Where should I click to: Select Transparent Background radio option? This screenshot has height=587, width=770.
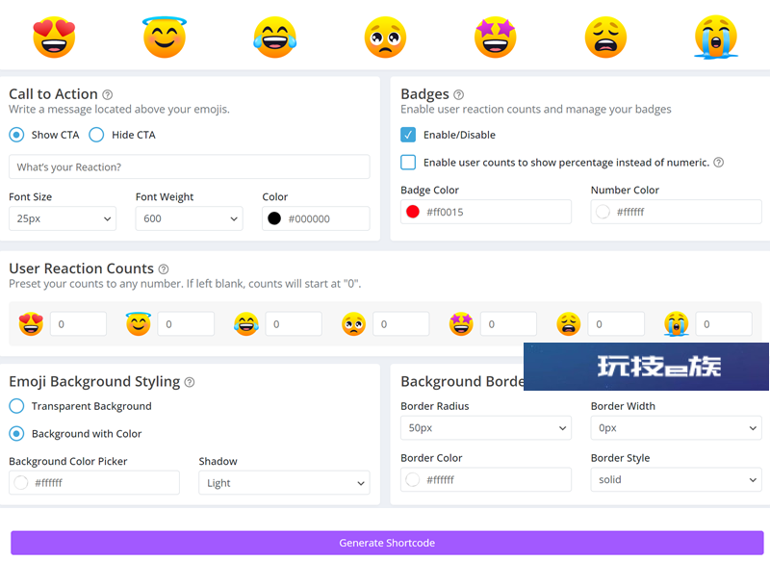click(x=16, y=406)
